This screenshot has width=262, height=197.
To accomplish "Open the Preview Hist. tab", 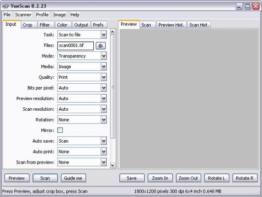I will (x=171, y=25).
